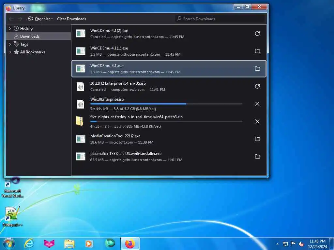
Task: Click the selected WinCDEmu-4.1.exe file icon
Action: click(81, 68)
